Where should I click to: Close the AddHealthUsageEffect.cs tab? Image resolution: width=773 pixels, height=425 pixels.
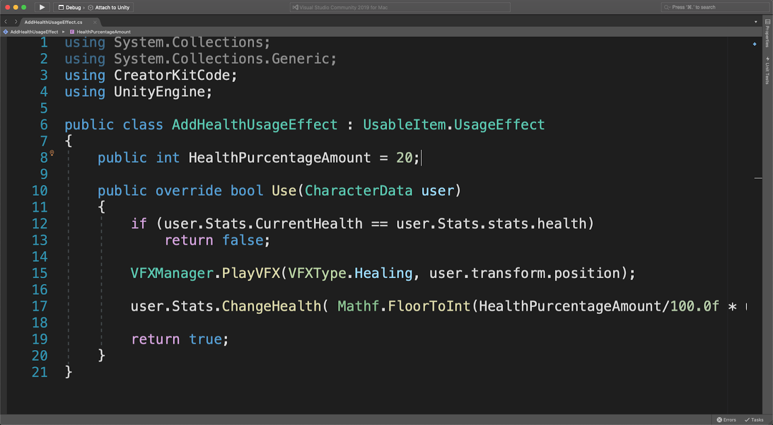tap(95, 22)
